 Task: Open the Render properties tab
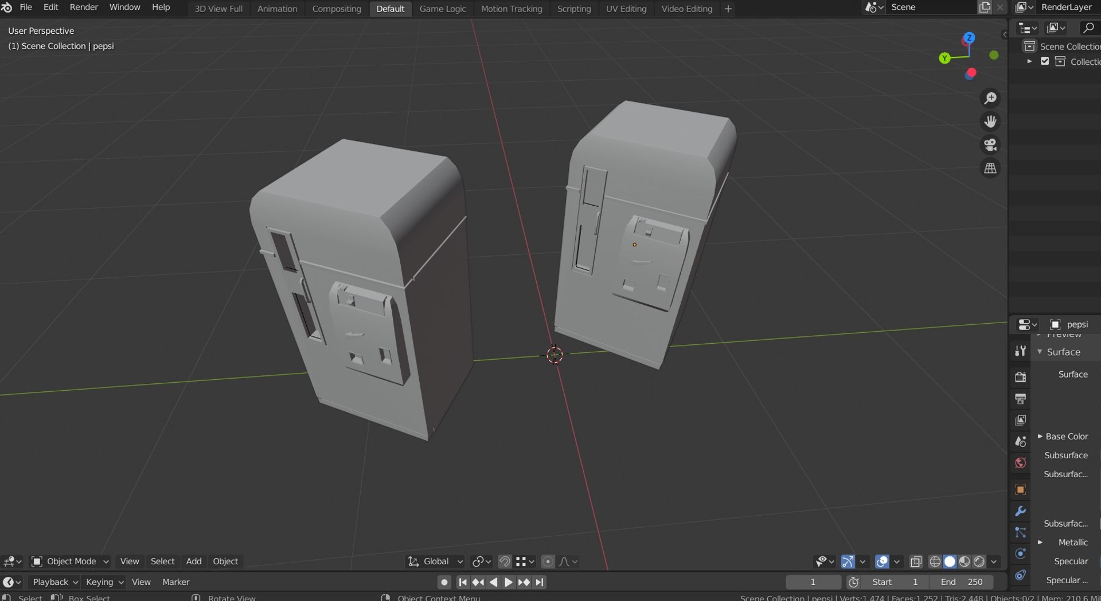point(1020,377)
